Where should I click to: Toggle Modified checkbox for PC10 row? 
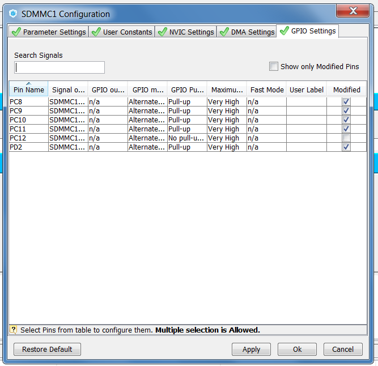click(346, 120)
